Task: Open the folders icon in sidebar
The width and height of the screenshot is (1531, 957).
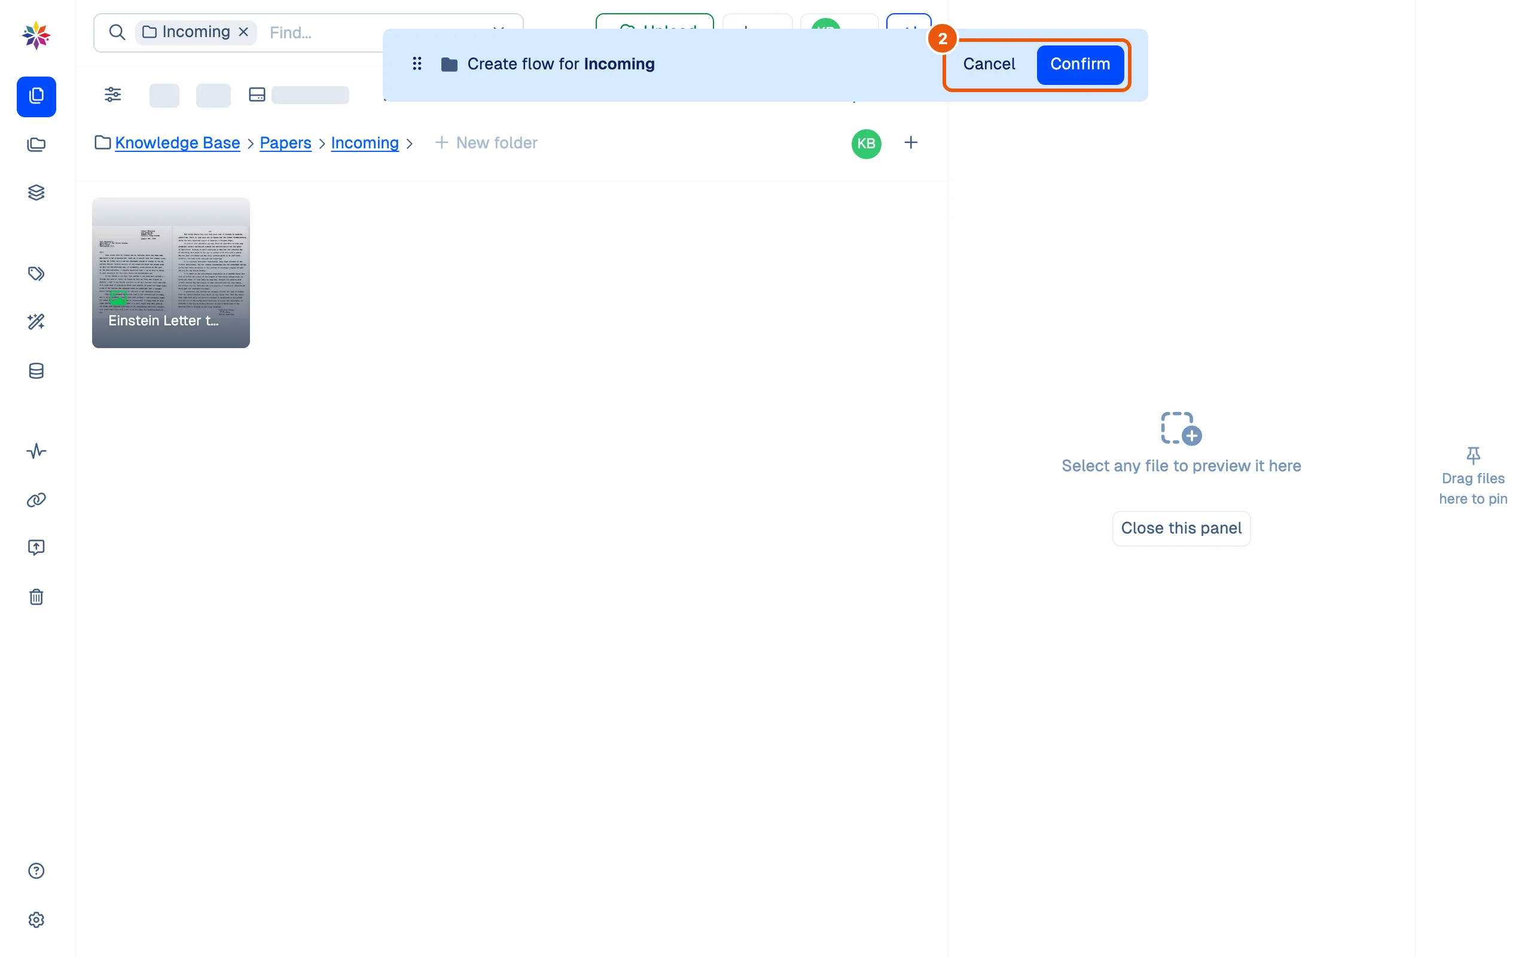Action: (36, 144)
